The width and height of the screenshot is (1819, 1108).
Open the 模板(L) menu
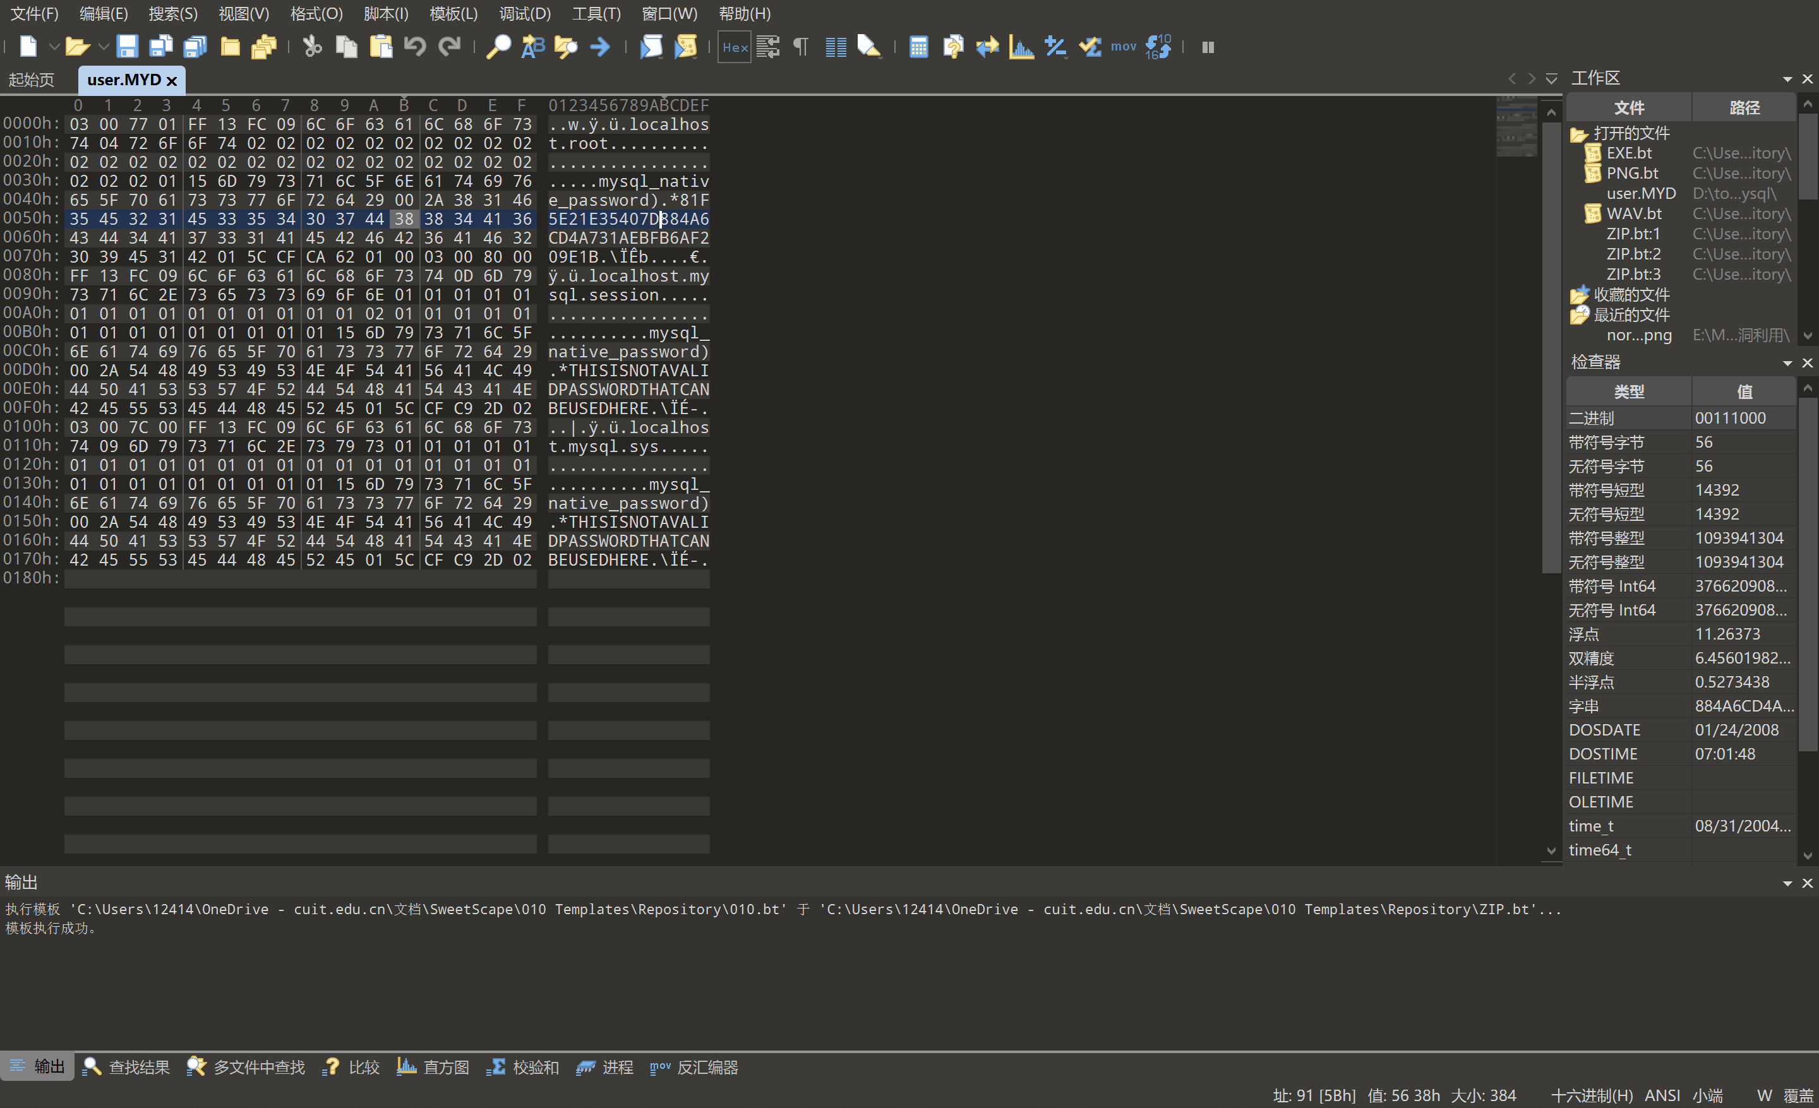click(x=453, y=13)
